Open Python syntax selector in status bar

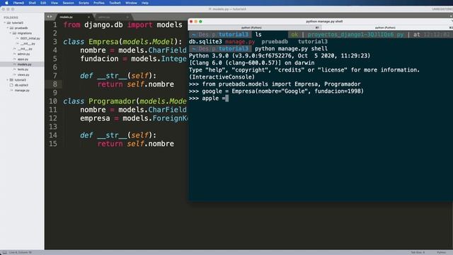[x=442, y=252]
